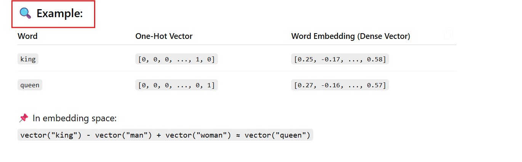This screenshot has height=162, width=522.
Task: Click the magnifying glass icon beside Example
Action: coord(26,13)
